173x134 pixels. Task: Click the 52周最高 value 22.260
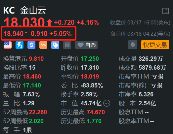coord(38,112)
